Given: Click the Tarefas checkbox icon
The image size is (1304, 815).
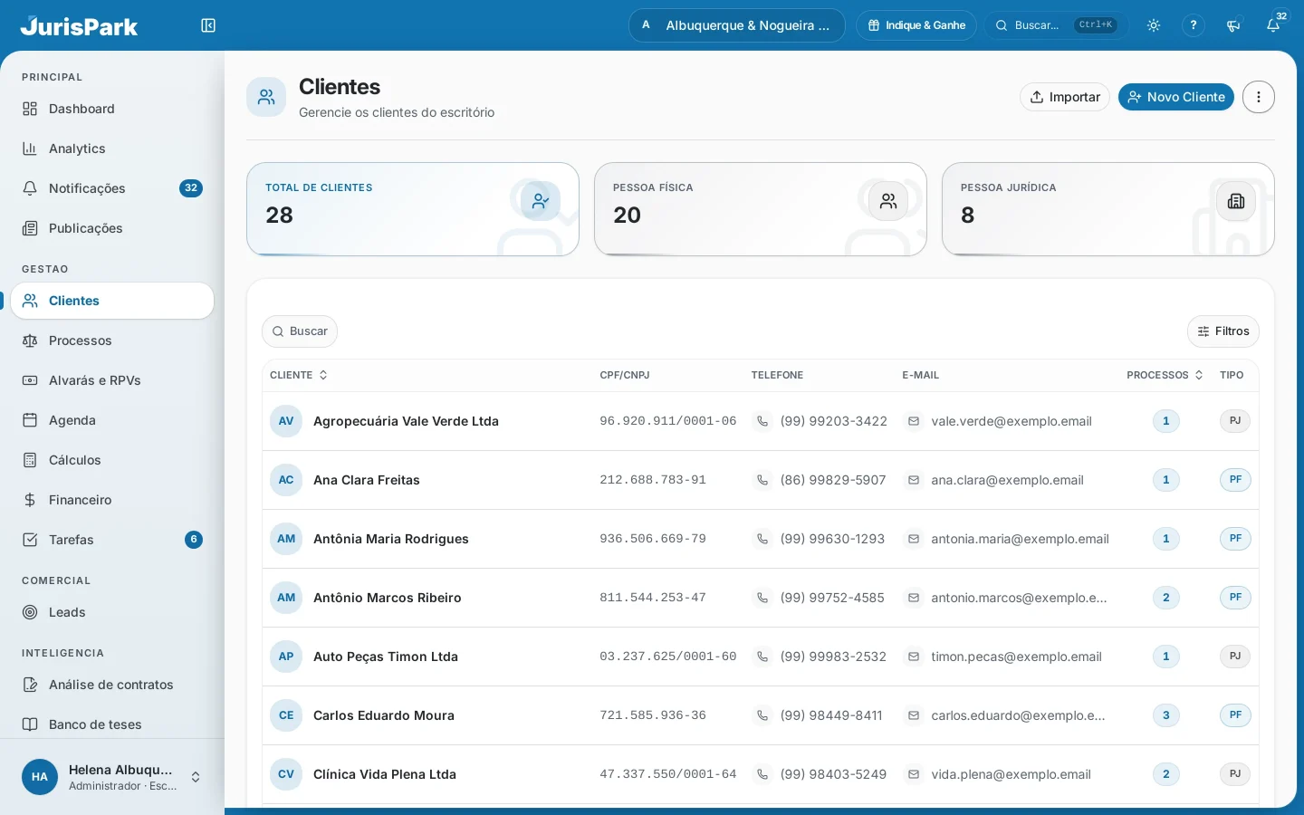Looking at the screenshot, I should tap(30, 540).
